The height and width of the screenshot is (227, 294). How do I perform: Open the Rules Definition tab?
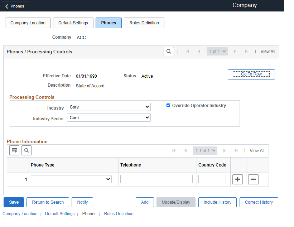[x=144, y=23]
